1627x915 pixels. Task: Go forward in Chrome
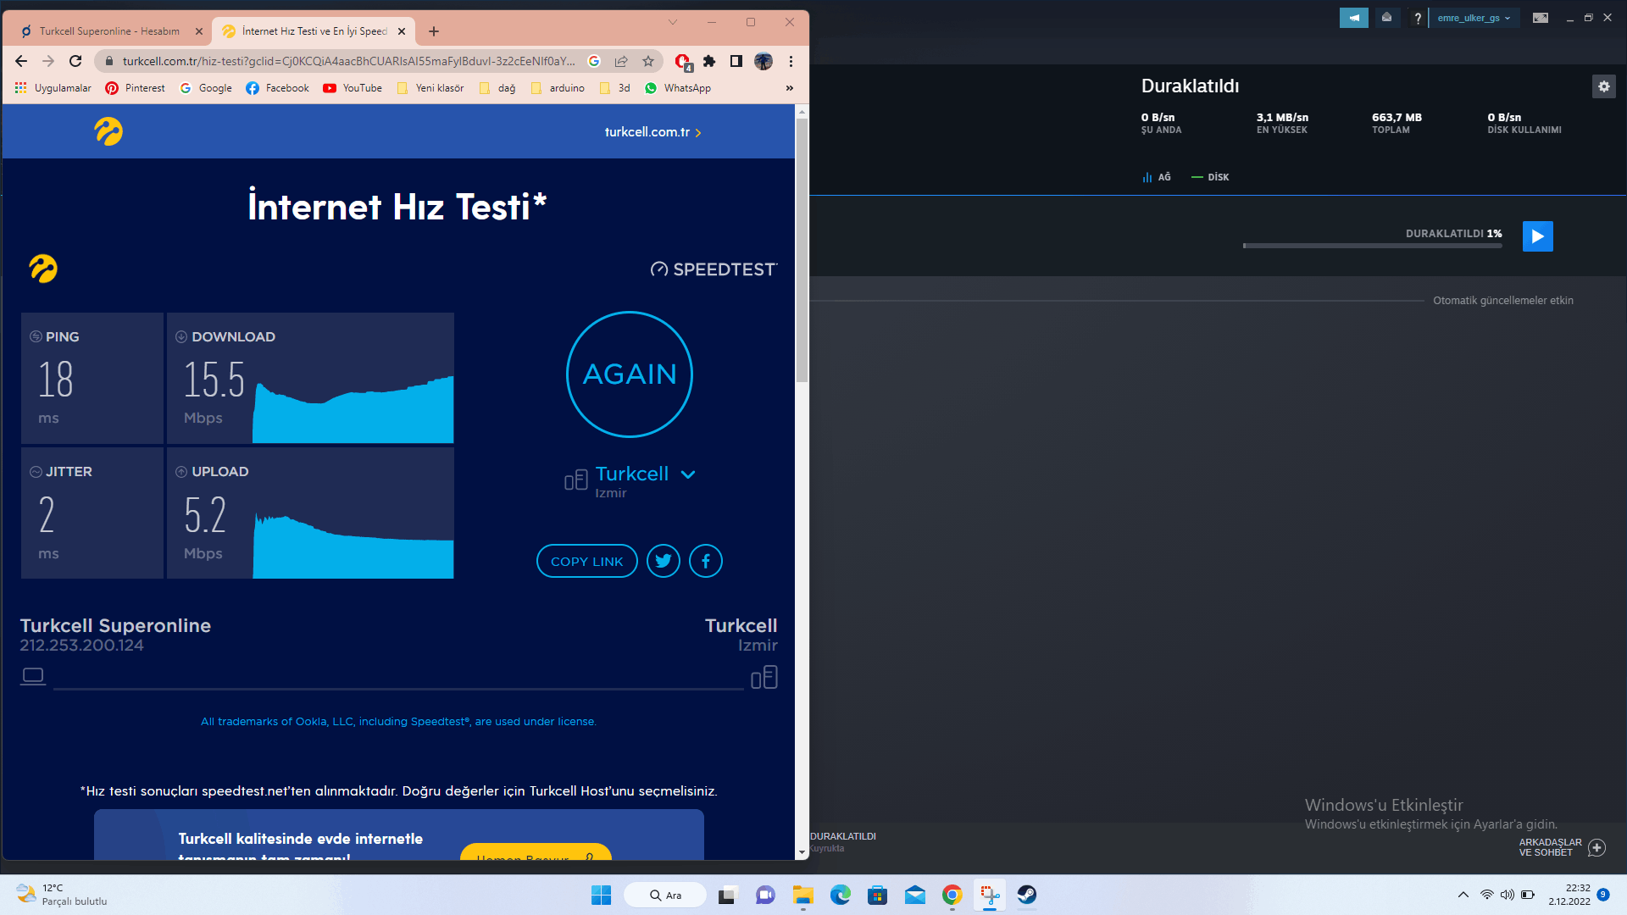pos(48,61)
